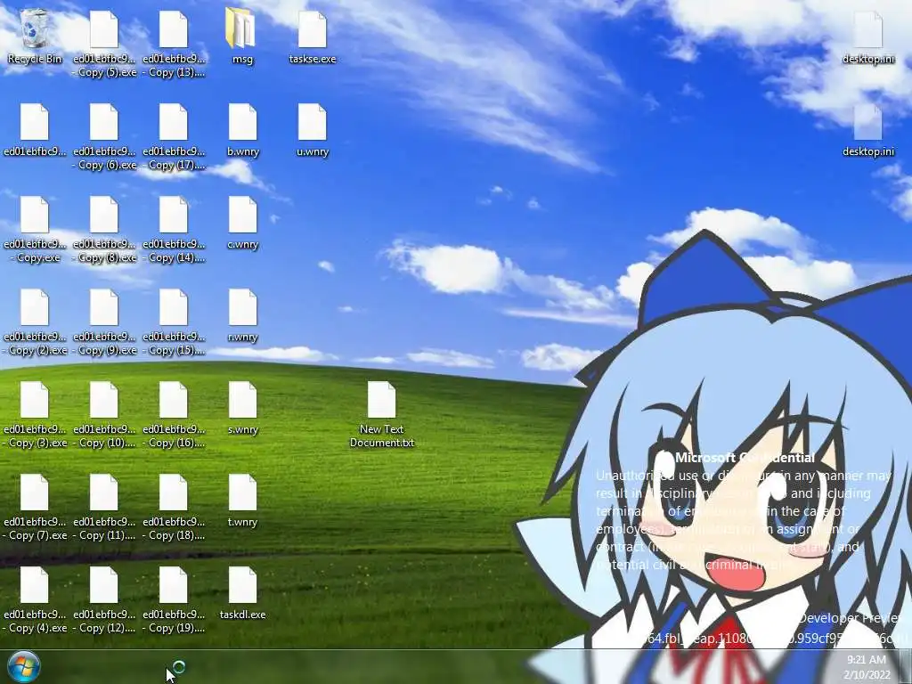Select New Text Document.txt on the desktop
Image resolution: width=912 pixels, height=684 pixels.
pyautogui.click(x=381, y=414)
